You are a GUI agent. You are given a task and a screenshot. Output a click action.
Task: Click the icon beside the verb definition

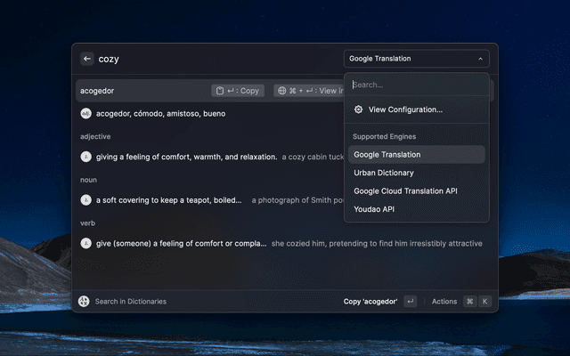coord(86,243)
